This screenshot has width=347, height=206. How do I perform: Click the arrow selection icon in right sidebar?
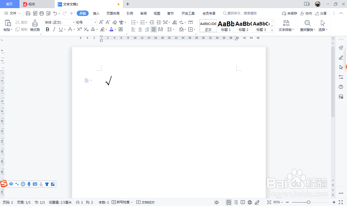click(341, 67)
